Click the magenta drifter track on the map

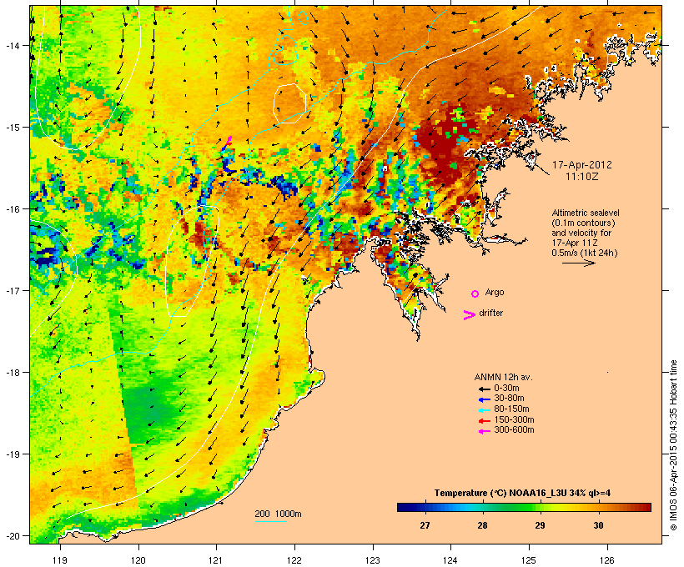(229, 141)
